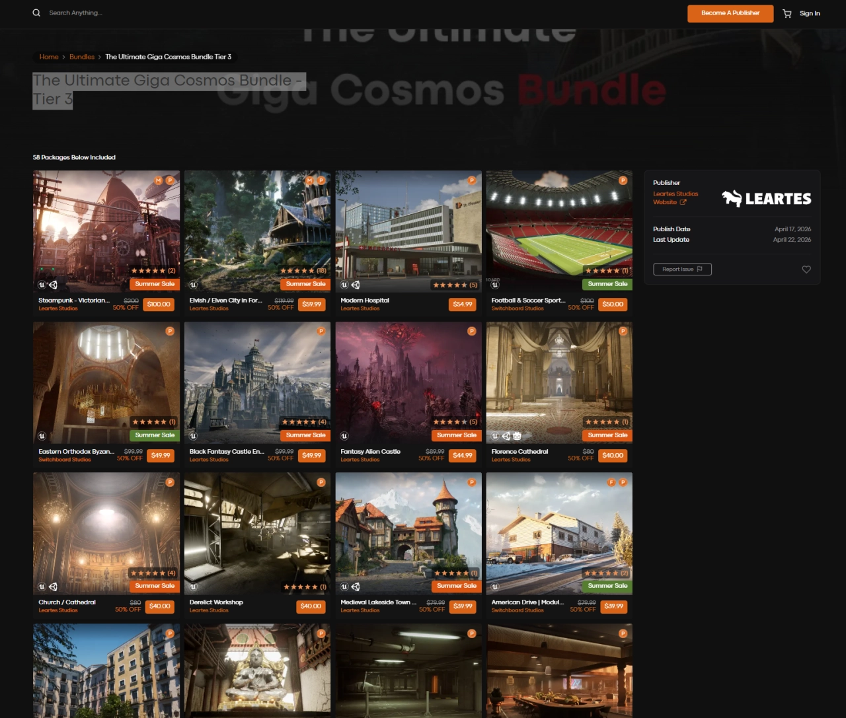
Task: Click Unreal Engine icon on American Drive card
Action: point(495,587)
